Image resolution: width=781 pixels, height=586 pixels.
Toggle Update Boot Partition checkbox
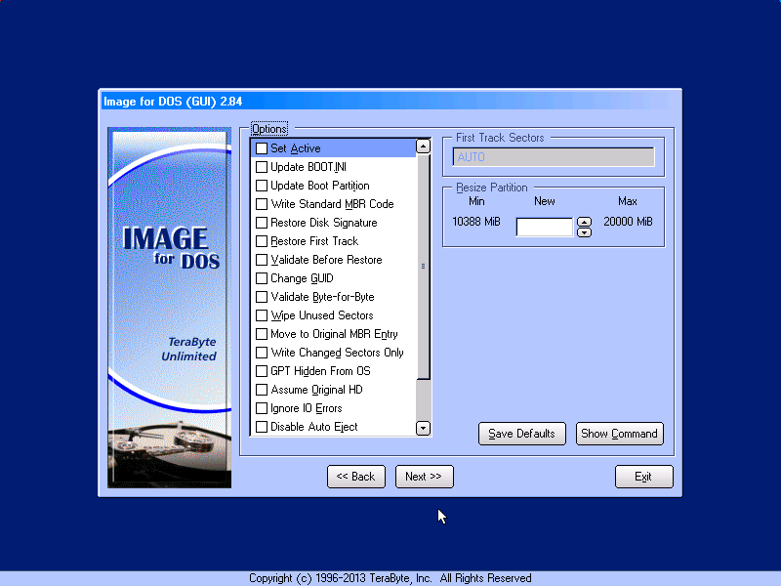coord(262,186)
